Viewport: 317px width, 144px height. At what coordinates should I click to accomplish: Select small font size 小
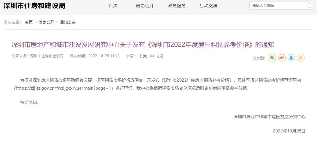159,56
